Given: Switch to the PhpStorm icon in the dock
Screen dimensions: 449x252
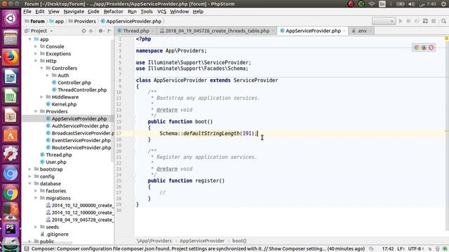Looking at the screenshot, I should [x=11, y=230].
